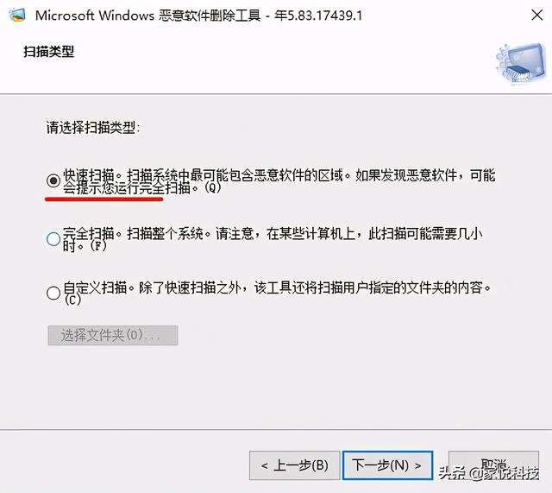This screenshot has height=493, width=552.
Task: Click the app icon in the title bar
Action: [17, 15]
